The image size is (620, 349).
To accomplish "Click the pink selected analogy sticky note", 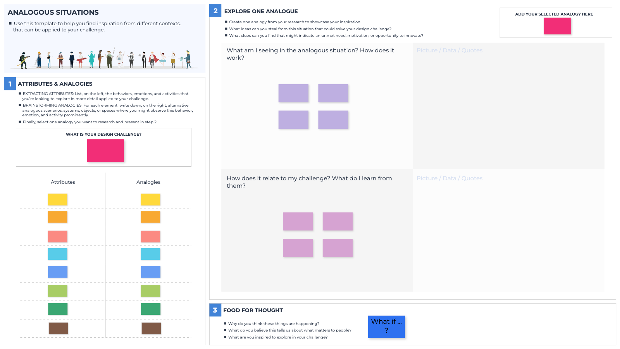I will [x=557, y=26].
